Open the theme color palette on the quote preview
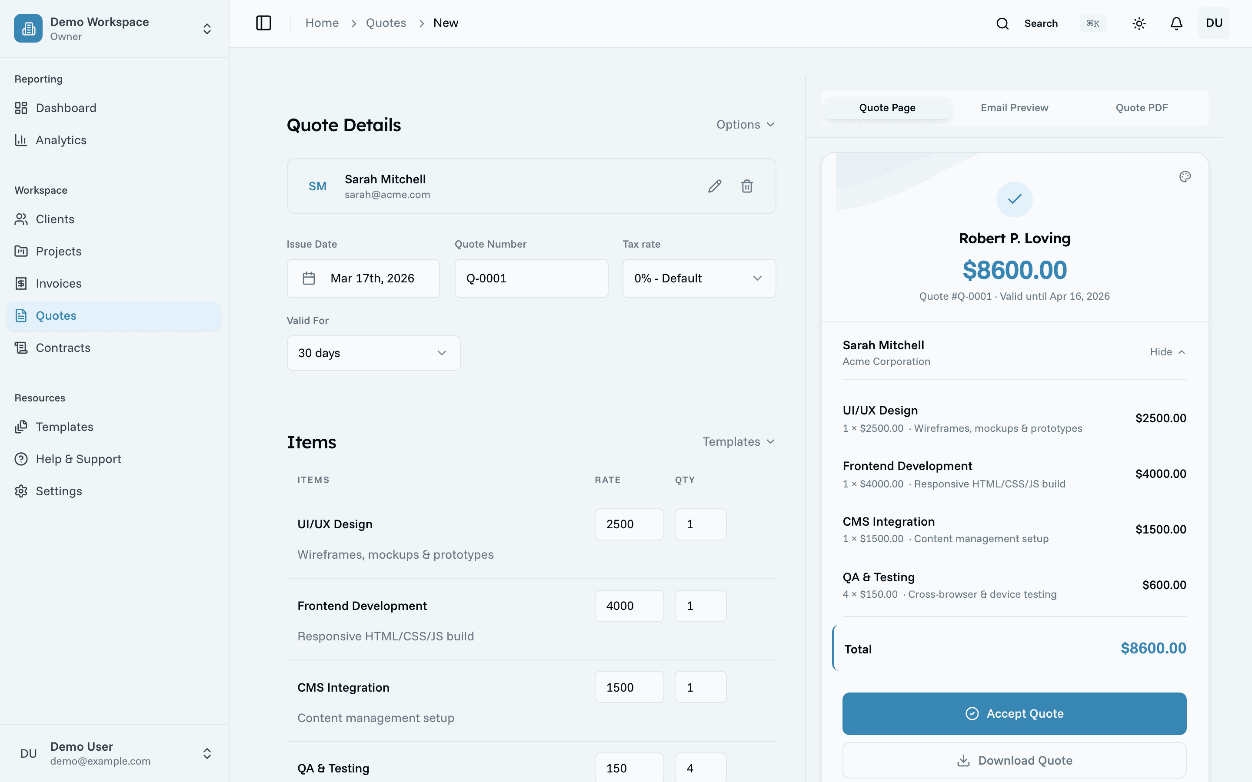Viewport: 1252px width, 782px height. [1185, 176]
